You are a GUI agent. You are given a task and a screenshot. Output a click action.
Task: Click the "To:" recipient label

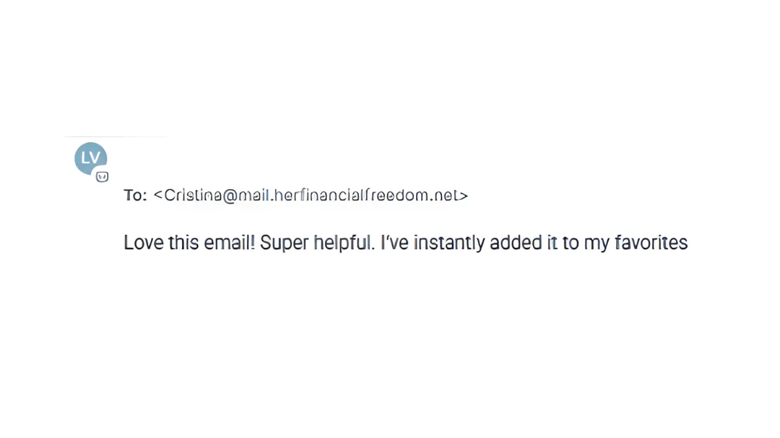click(x=135, y=195)
